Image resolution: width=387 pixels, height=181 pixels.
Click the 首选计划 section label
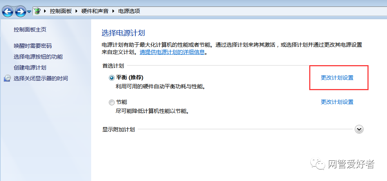coord(113,66)
